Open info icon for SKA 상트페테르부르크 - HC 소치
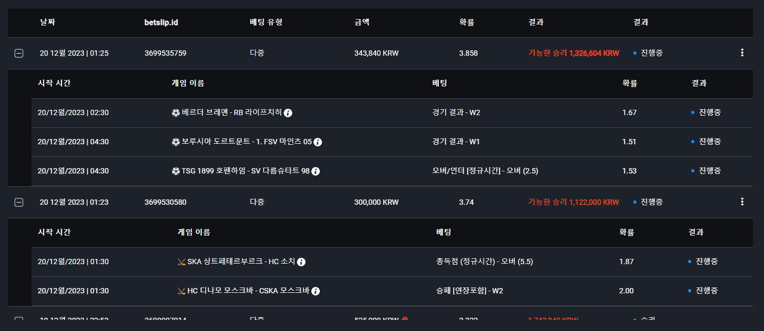This screenshot has height=331, width=764. pos(301,262)
